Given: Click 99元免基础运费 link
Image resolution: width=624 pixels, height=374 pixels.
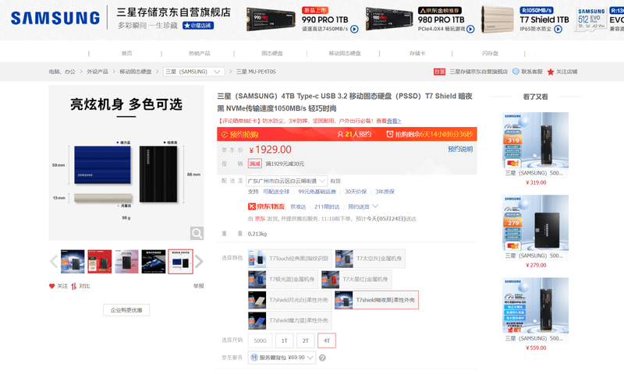Looking at the screenshot, I should 317,192.
